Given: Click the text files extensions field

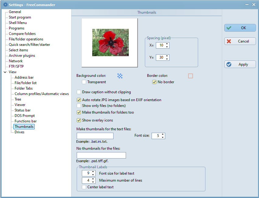Looking at the screenshot, I should tap(95, 136).
